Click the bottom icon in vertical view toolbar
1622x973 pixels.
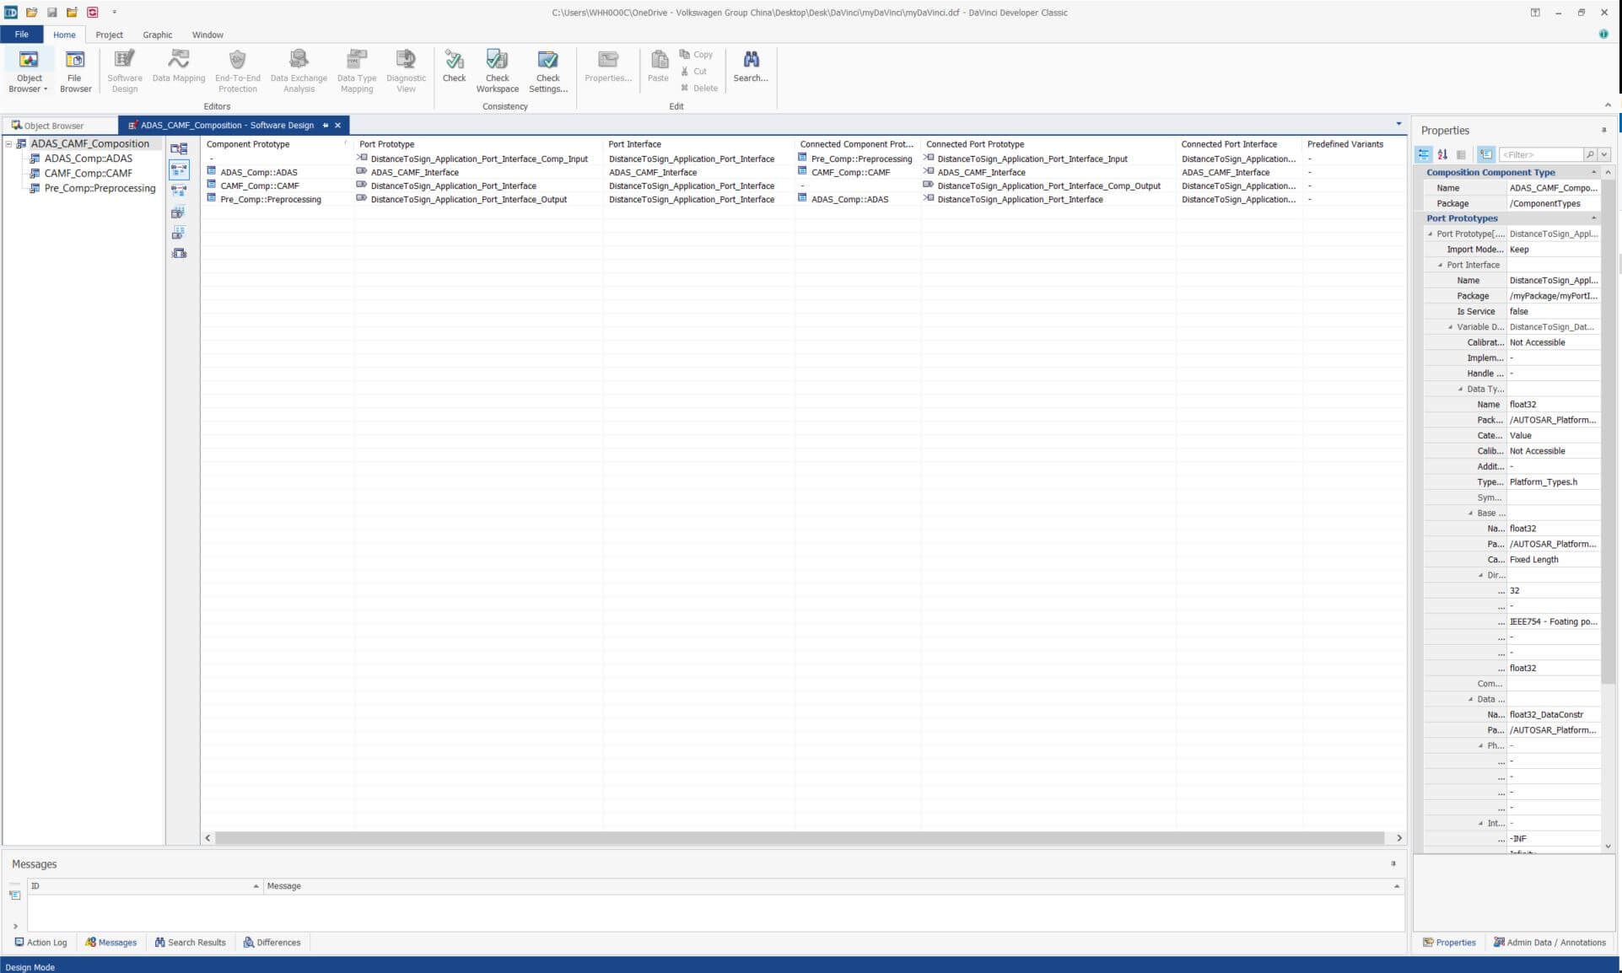(x=179, y=253)
